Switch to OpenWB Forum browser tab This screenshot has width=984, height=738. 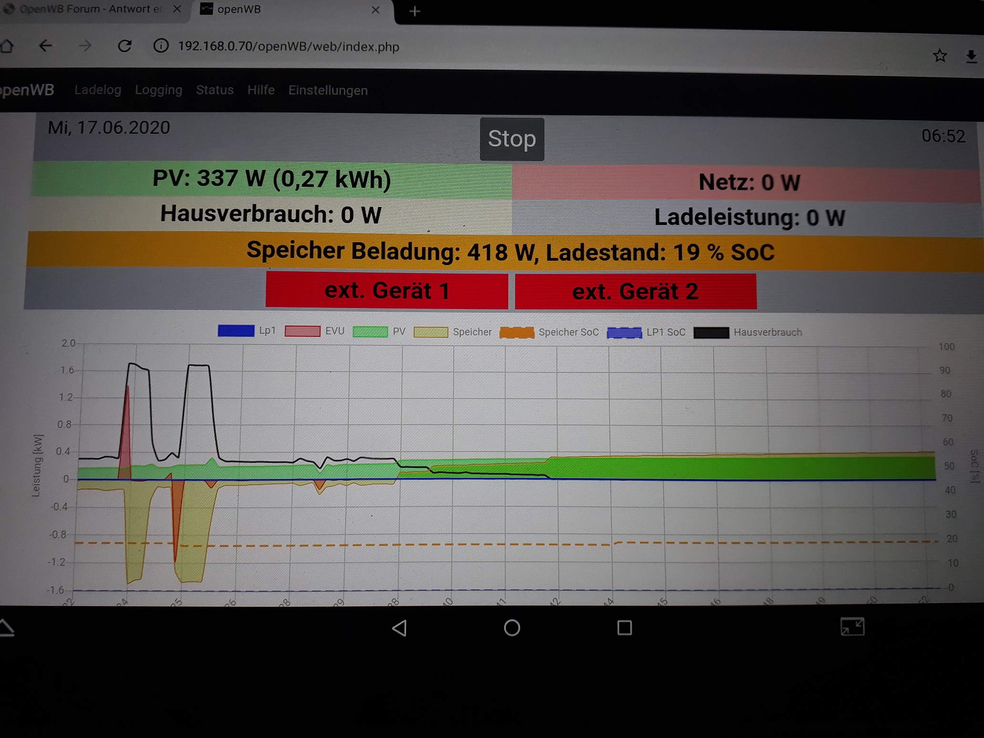(x=91, y=9)
